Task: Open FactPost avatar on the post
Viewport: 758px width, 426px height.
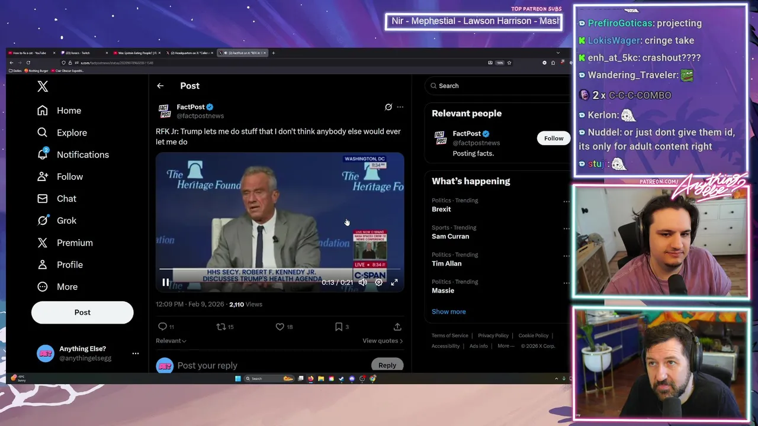Action: (x=165, y=111)
